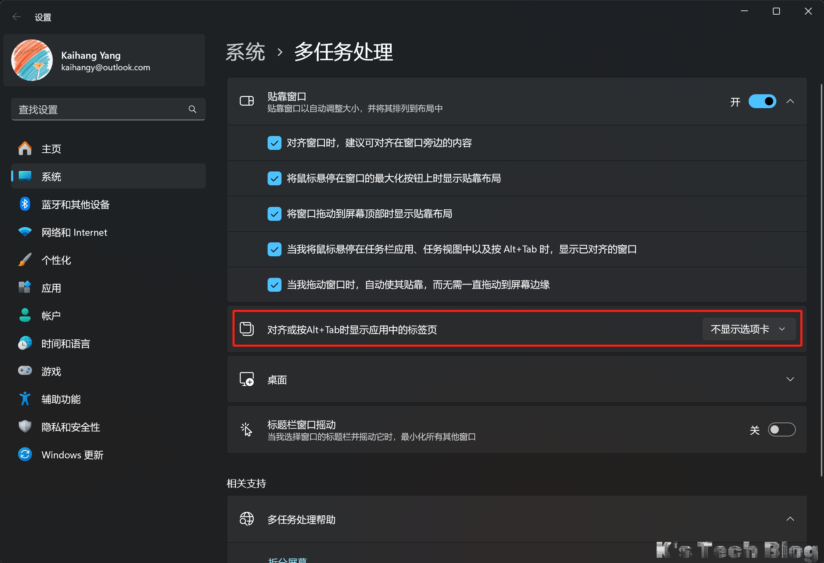Click the accessibility figure icon
This screenshot has height=563, width=824.
click(x=25, y=399)
